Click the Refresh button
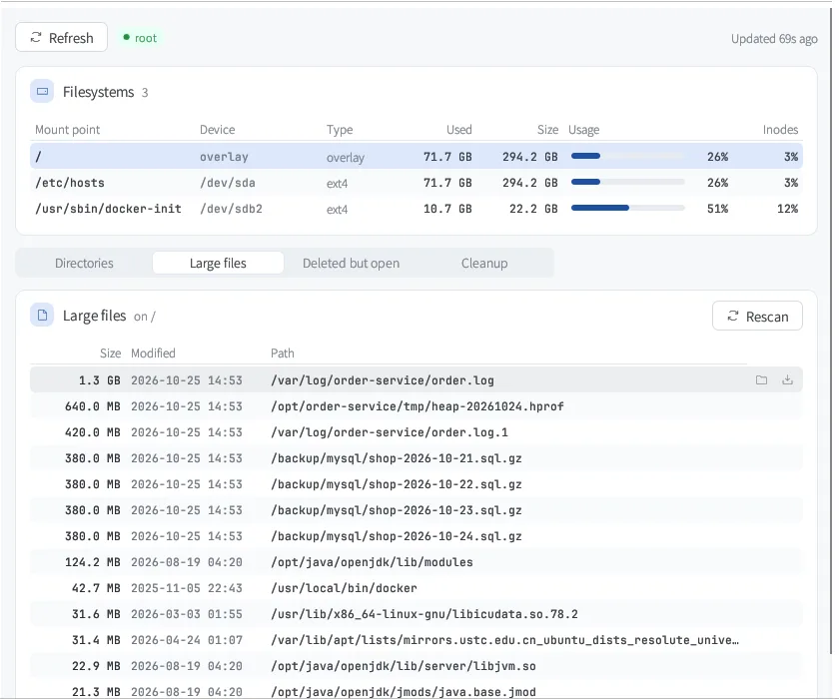This screenshot has width=839, height=699. [x=62, y=37]
